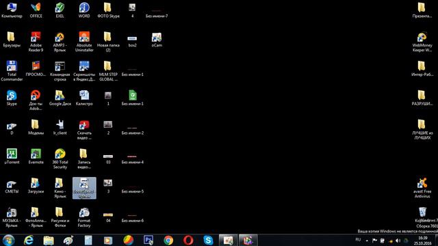Open the МУЗЫКА - Ярлык shortcut

tap(12, 217)
